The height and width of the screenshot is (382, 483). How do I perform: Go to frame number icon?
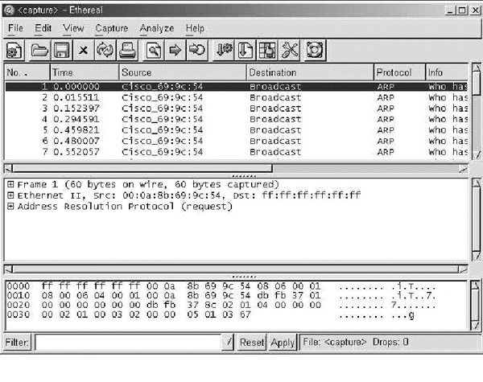pyautogui.click(x=197, y=50)
